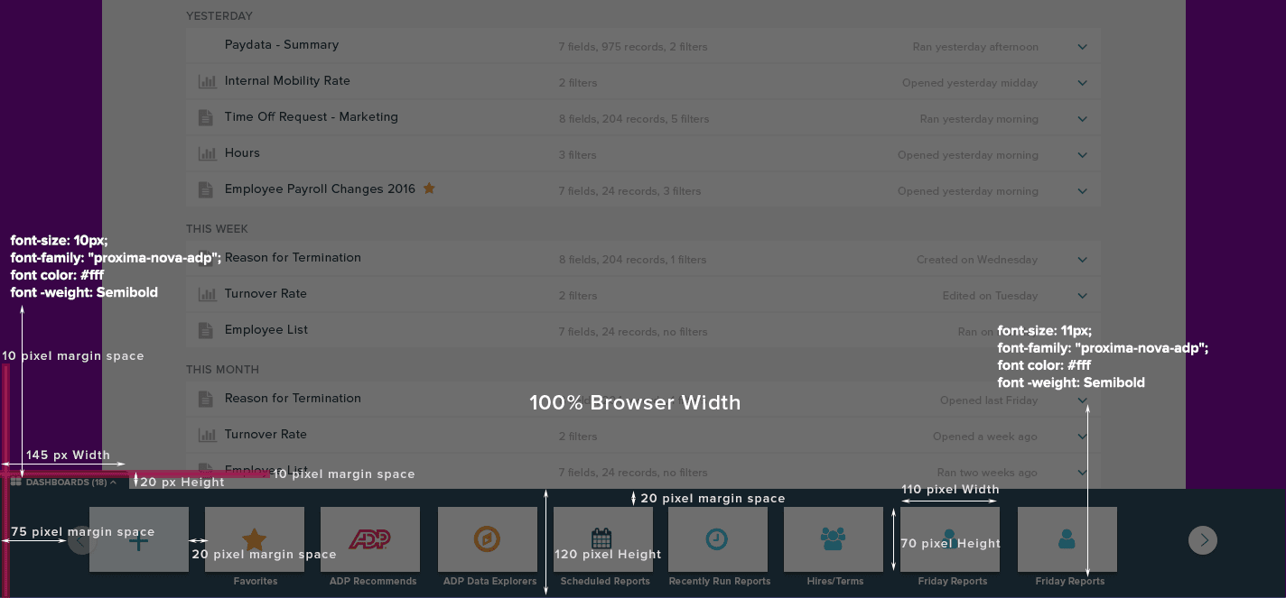Expand chevron of row created on Wednesday
1286x598 pixels.
(x=1083, y=260)
